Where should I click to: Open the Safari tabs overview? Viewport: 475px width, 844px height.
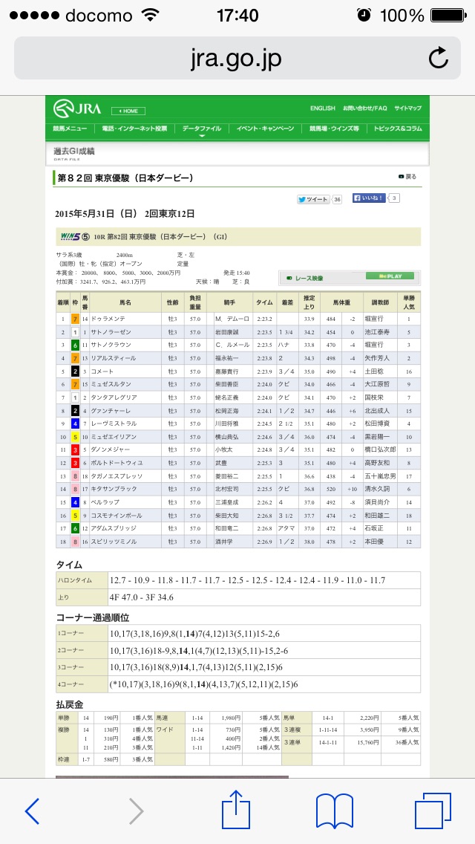433,811
